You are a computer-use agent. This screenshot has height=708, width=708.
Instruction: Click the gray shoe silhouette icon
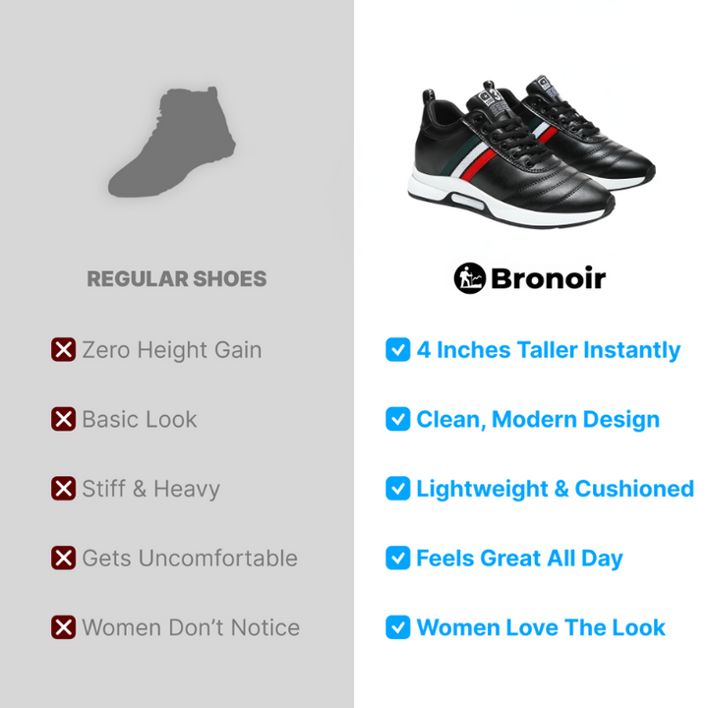pos(172,142)
